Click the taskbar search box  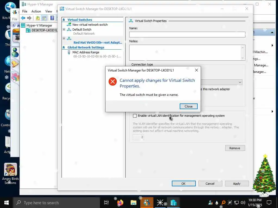click(x=56, y=203)
